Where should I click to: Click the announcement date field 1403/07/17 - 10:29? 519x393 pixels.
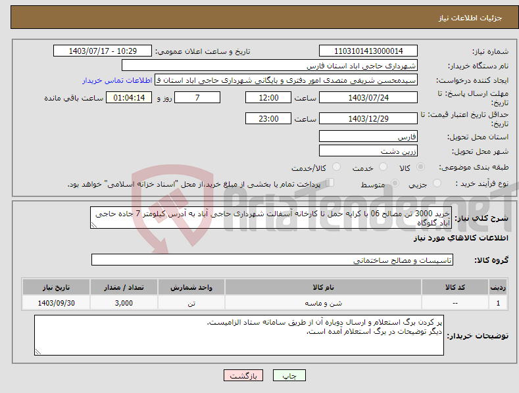[103, 51]
